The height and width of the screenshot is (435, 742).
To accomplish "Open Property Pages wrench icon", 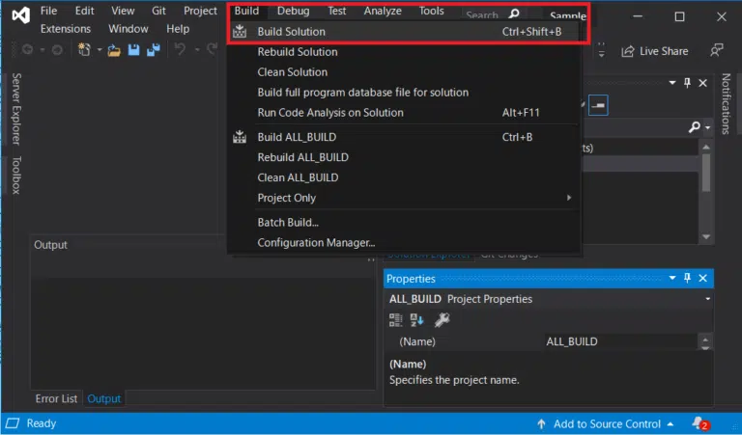I will tap(442, 319).
